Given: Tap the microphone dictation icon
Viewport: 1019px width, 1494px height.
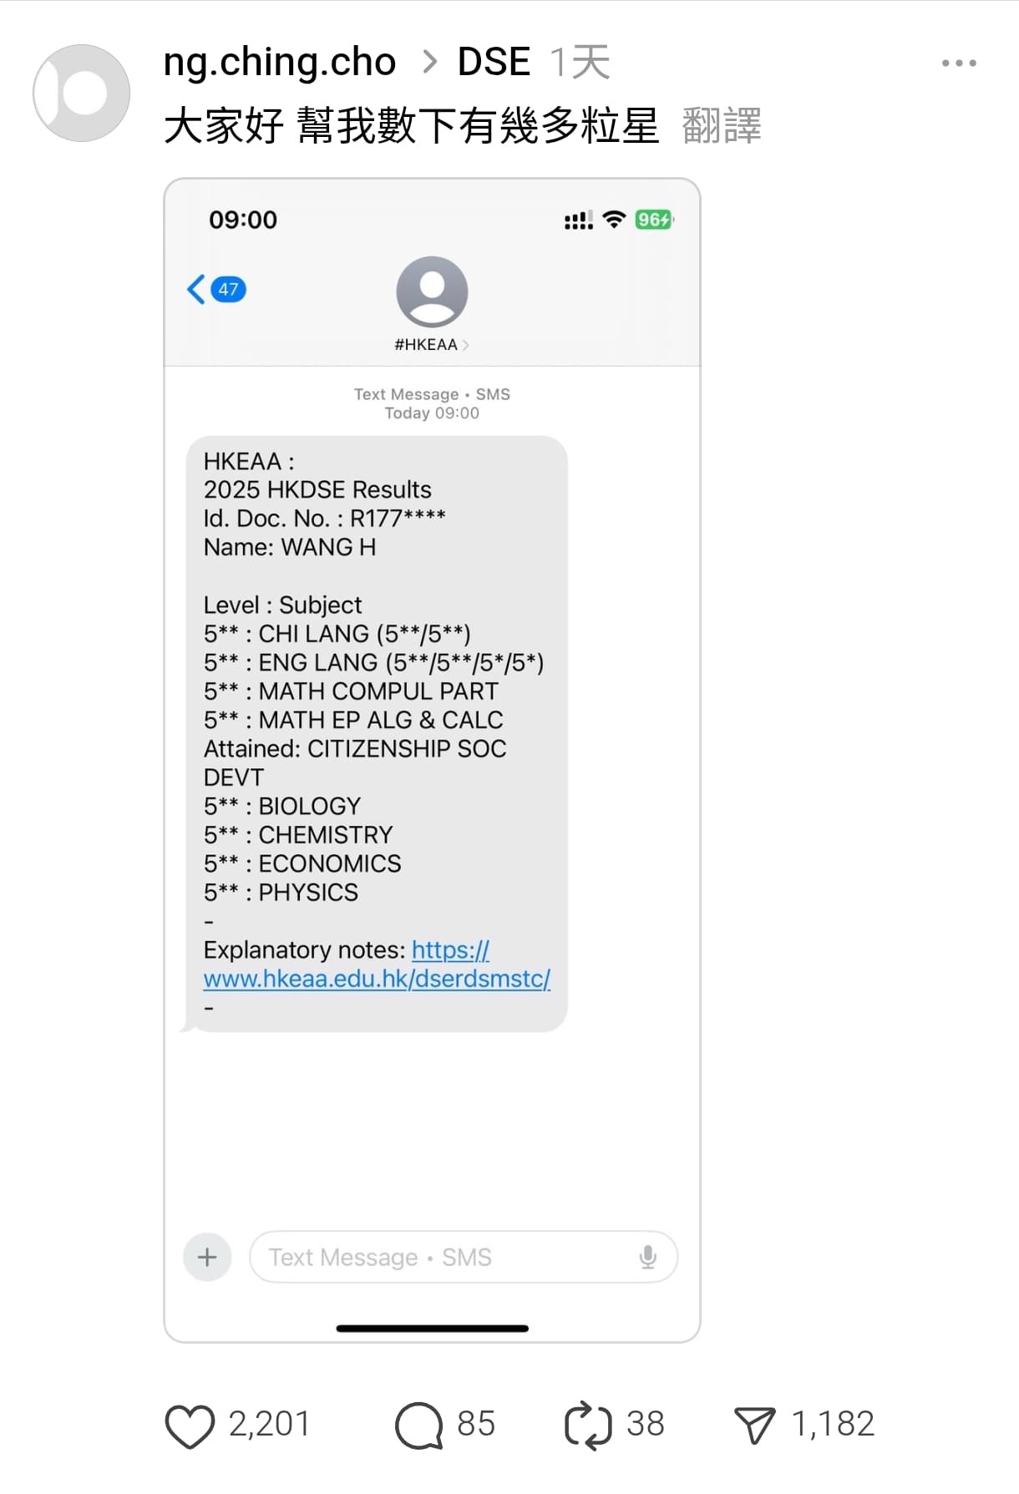Looking at the screenshot, I should tap(647, 1257).
